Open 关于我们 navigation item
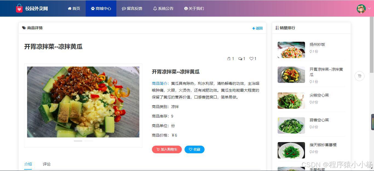 [x=194, y=8]
